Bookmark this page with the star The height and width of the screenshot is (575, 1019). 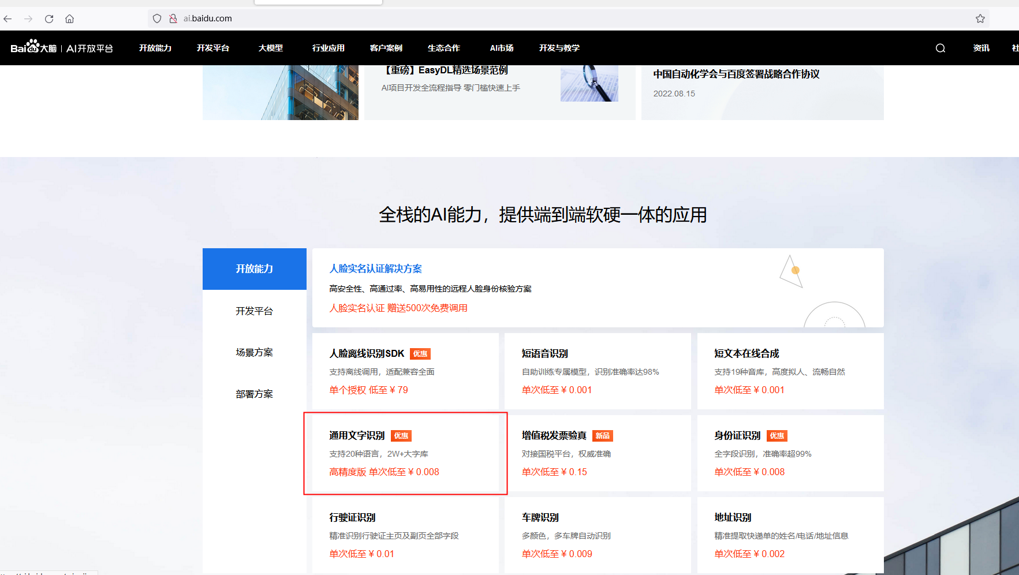tap(980, 18)
